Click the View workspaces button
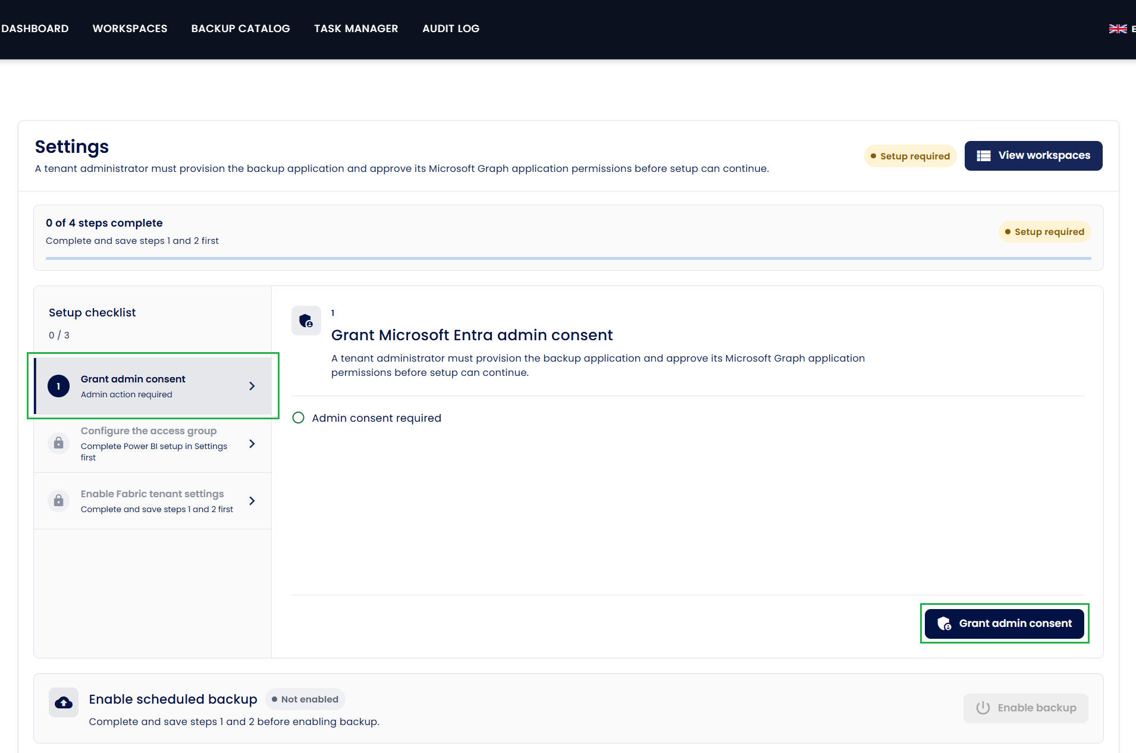This screenshot has height=753, width=1136. point(1033,156)
